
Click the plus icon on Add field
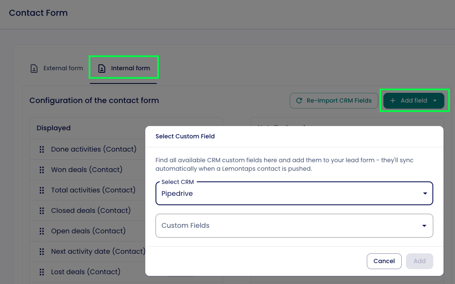click(393, 101)
